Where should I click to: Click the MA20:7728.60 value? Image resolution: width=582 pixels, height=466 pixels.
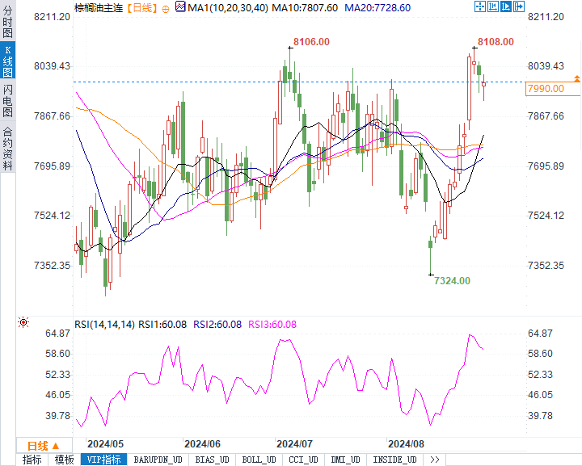(377, 8)
